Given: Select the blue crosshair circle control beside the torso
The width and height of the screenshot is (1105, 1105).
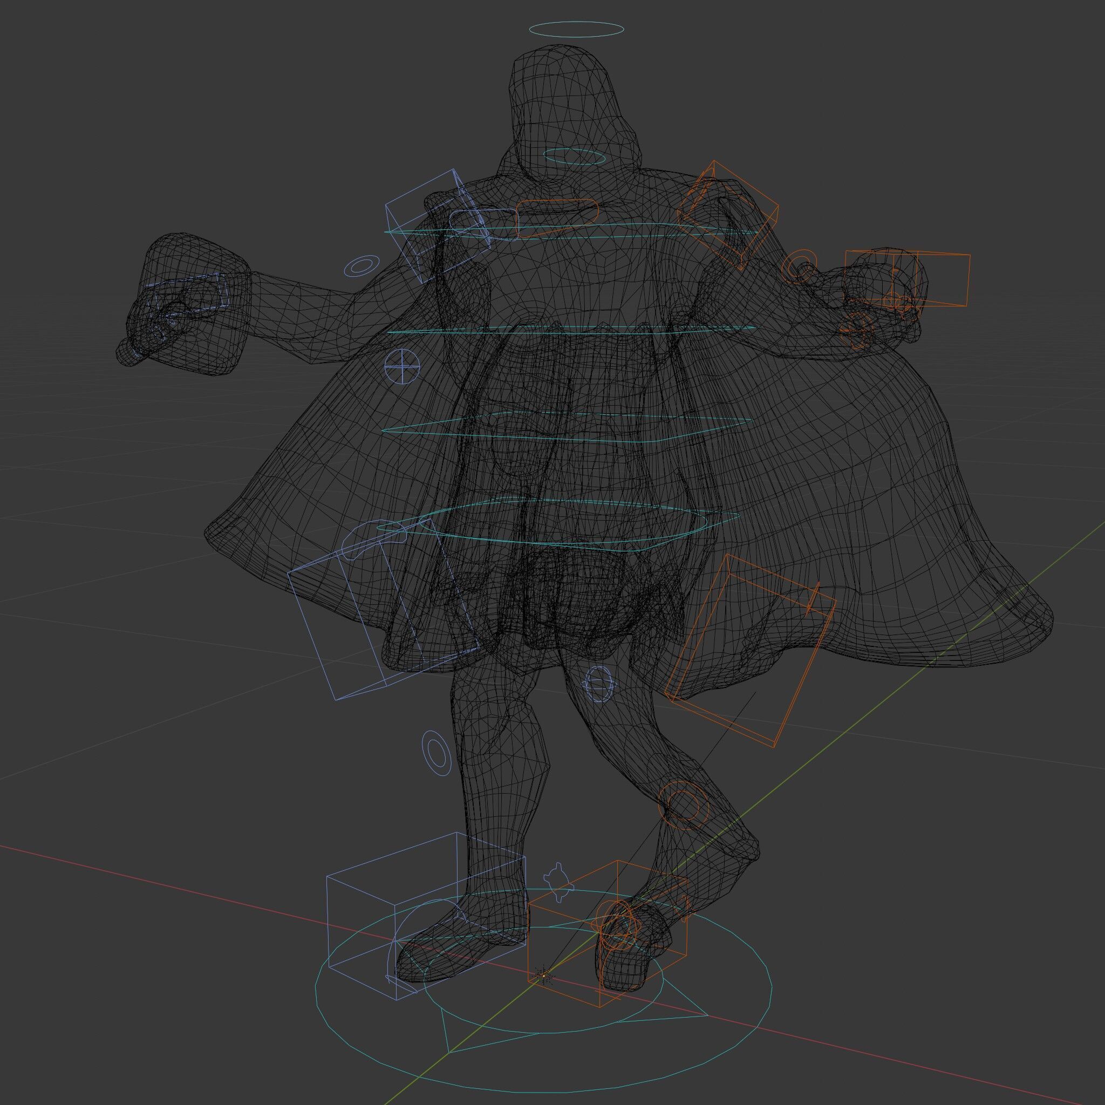Looking at the screenshot, I should (x=401, y=366).
